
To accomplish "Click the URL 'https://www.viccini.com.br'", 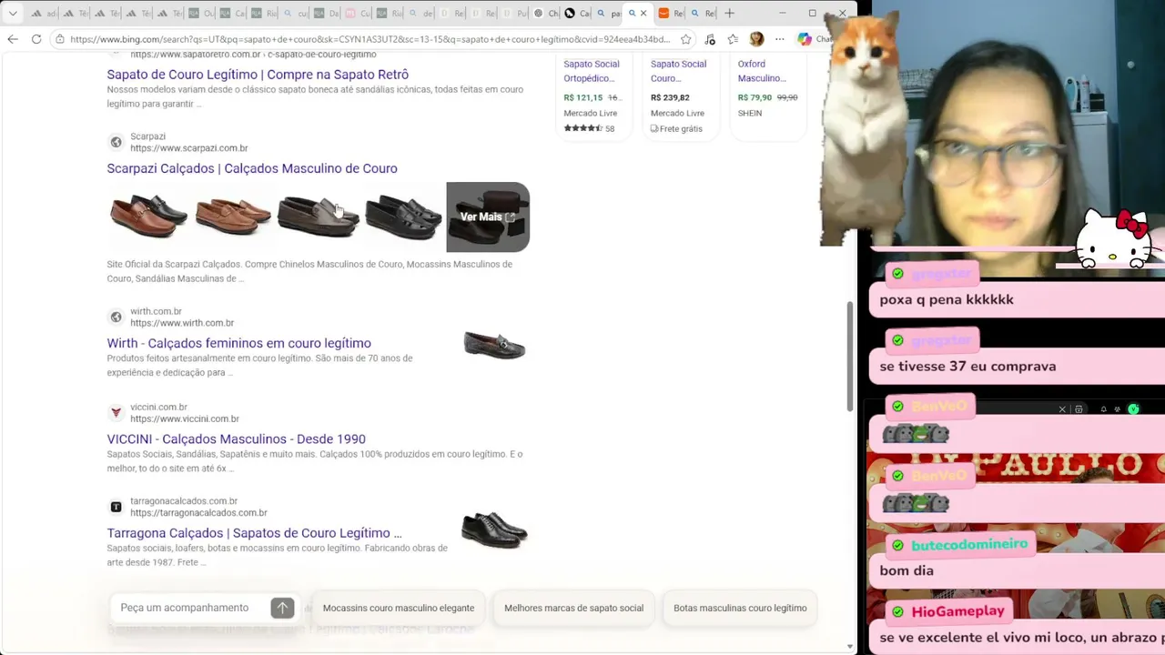I will click(185, 418).
